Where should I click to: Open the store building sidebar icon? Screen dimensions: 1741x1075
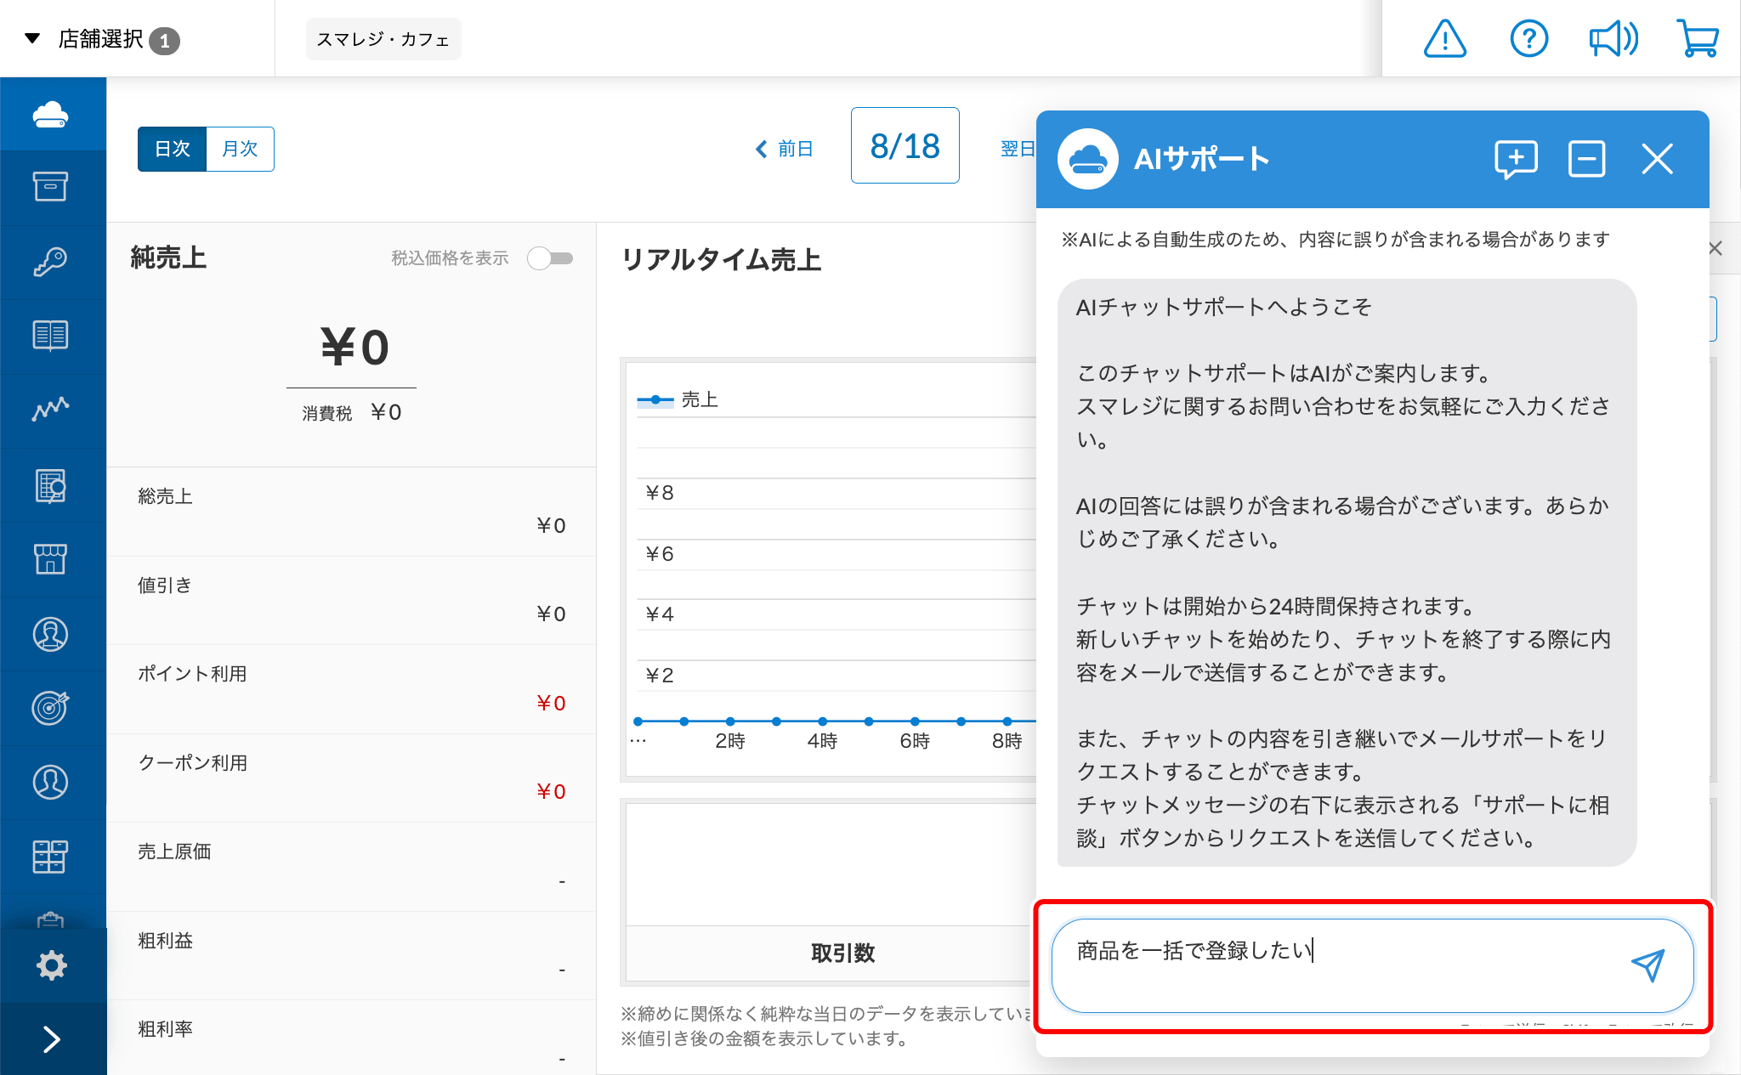[51, 559]
